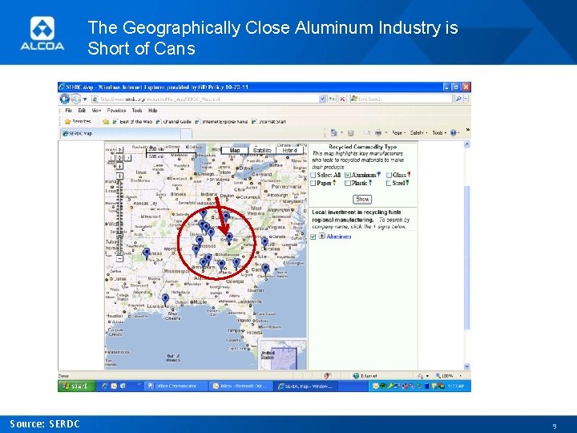Click the status bar security shield icon
Screen dimensions: 577x433
click(326, 376)
